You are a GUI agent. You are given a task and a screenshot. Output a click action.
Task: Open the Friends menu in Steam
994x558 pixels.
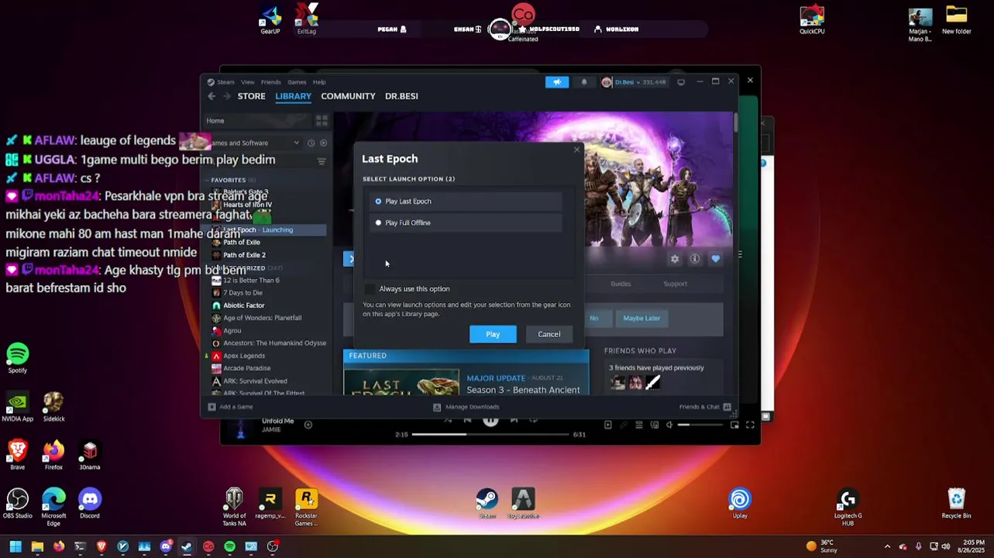[x=271, y=82]
